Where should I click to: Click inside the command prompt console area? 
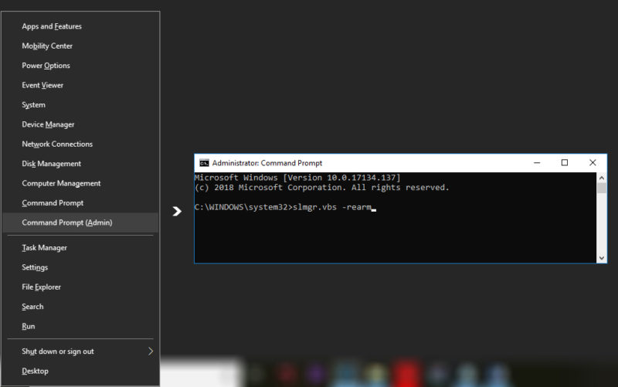394,232
